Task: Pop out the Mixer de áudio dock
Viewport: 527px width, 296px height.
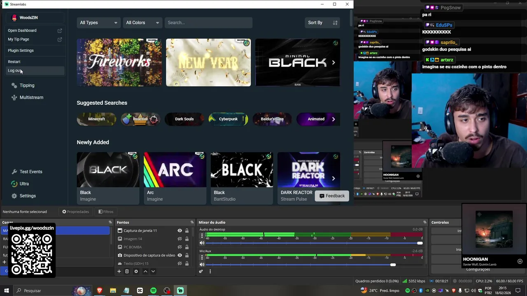Action: pyautogui.click(x=425, y=222)
